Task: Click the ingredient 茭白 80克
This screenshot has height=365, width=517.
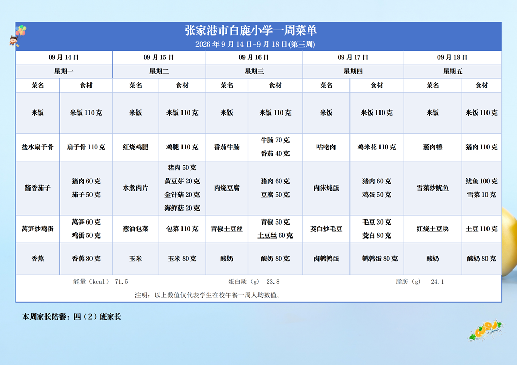Action: [377, 235]
